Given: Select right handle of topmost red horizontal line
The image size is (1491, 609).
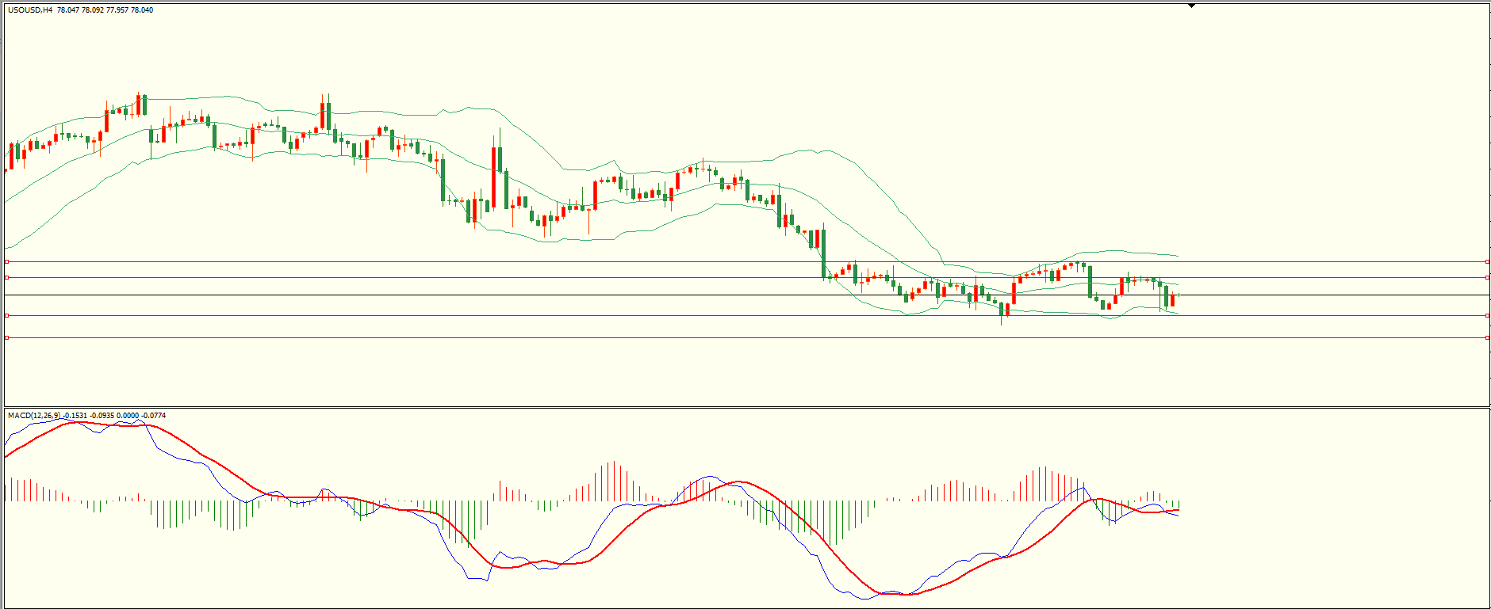Looking at the screenshot, I should pyautogui.click(x=1487, y=261).
